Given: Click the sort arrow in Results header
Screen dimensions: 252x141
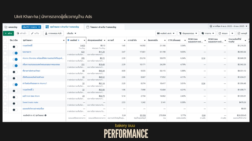Looking at the screenshot, I should pyautogui.click(x=78, y=40).
